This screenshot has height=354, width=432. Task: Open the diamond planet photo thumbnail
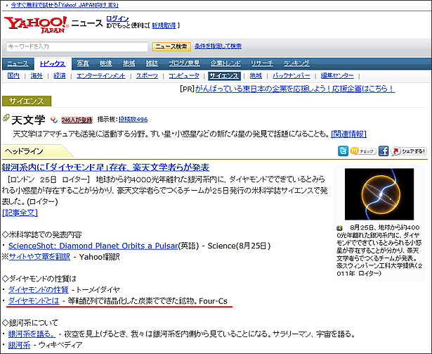click(x=379, y=194)
